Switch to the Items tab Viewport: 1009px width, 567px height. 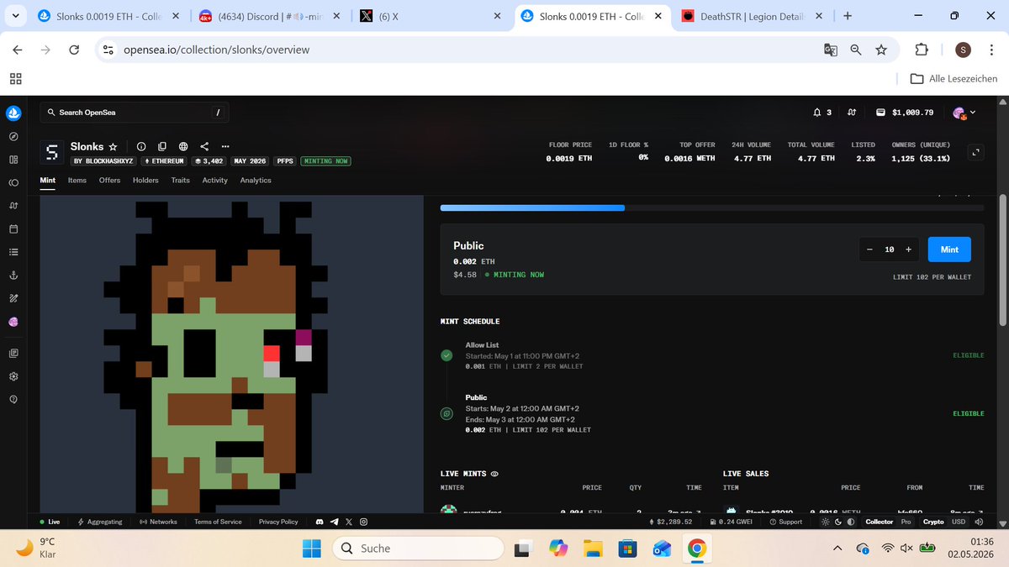(77, 180)
